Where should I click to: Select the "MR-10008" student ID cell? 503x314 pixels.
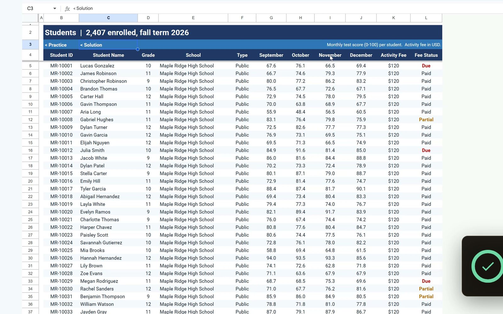(x=61, y=120)
